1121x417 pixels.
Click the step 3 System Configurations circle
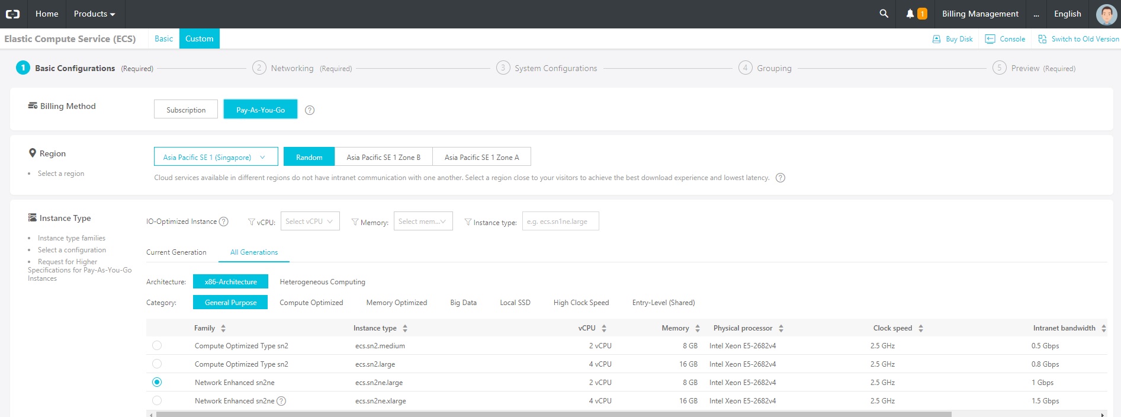click(x=503, y=68)
